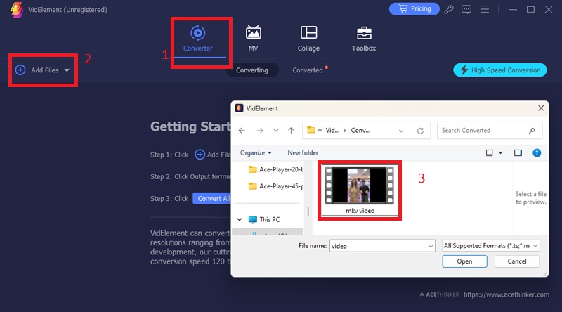Open the feedback chat icon

466,9
